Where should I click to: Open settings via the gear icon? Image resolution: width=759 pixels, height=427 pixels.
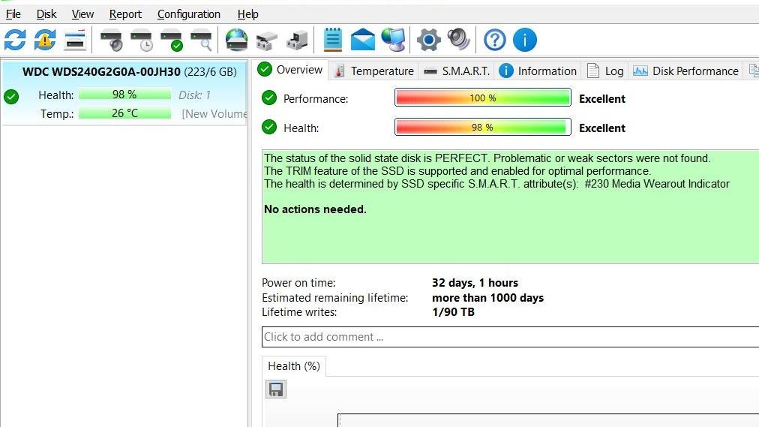click(428, 40)
